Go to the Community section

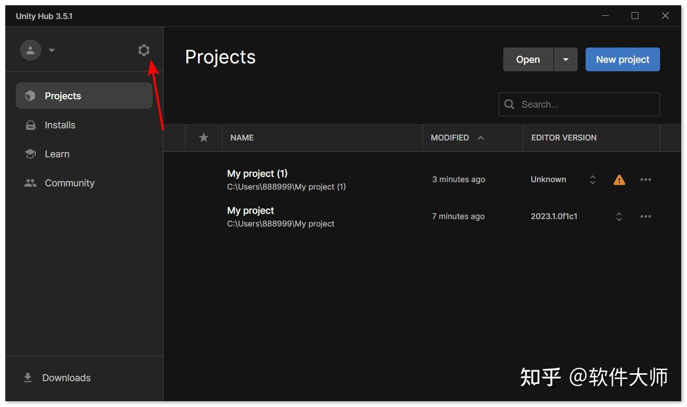(x=69, y=183)
